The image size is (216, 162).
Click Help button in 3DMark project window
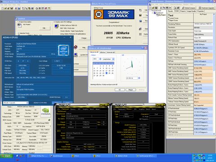point(84,48)
